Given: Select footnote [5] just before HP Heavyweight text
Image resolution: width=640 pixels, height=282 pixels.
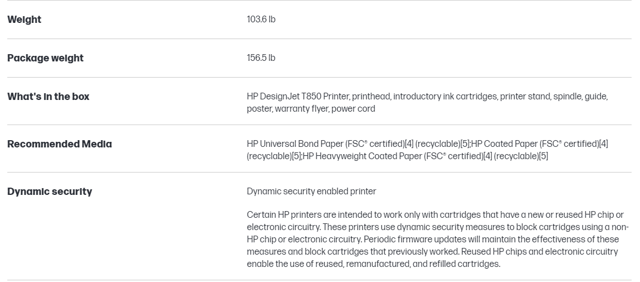Looking at the screenshot, I should point(297,156).
